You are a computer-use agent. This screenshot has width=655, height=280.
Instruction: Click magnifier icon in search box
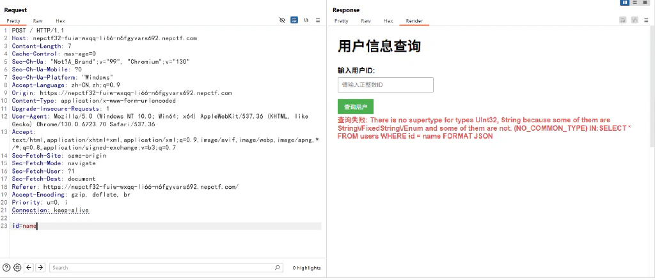coord(278,267)
